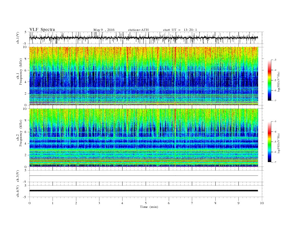295x228 pixels.
Task: Click the thick ch.4 voltage trace
Action: [143, 191]
